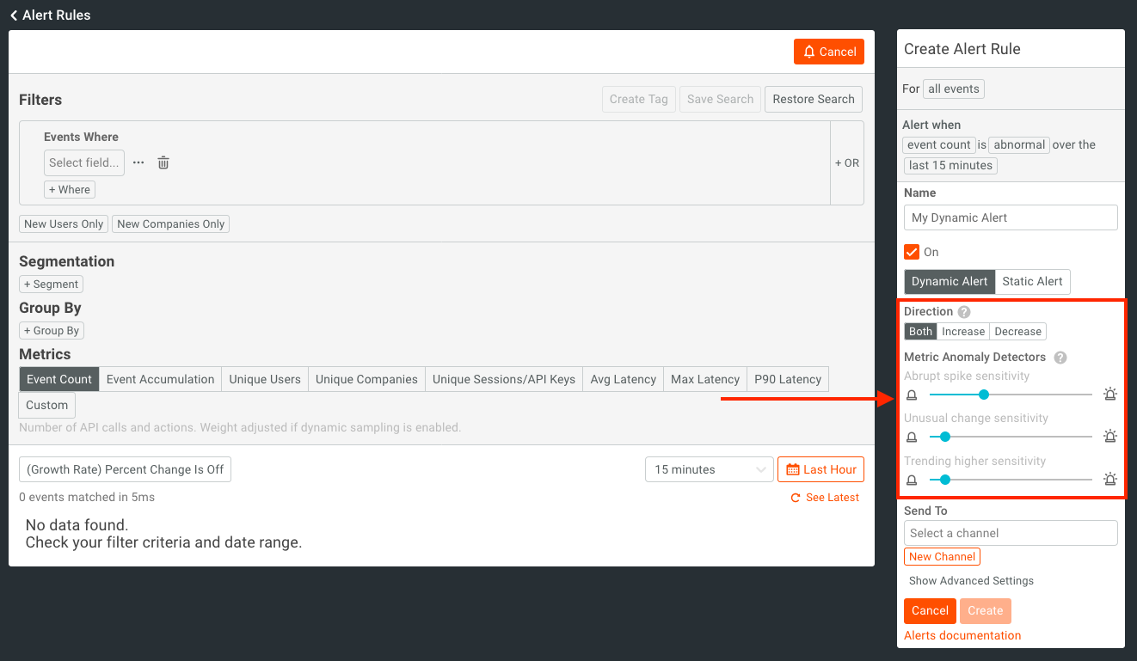
Task: Switch to the Static Alert tab
Action: [1032, 281]
